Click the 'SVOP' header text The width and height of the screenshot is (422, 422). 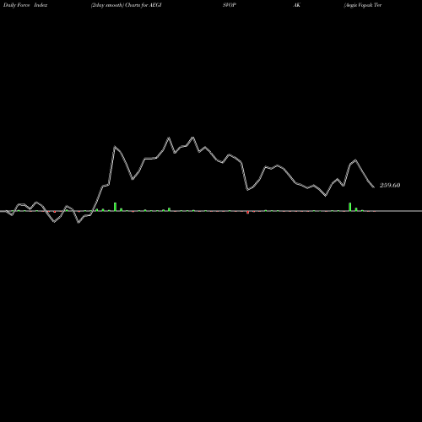click(x=230, y=5)
